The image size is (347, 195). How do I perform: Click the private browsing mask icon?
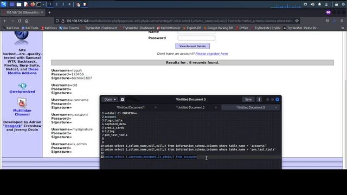[329, 12]
